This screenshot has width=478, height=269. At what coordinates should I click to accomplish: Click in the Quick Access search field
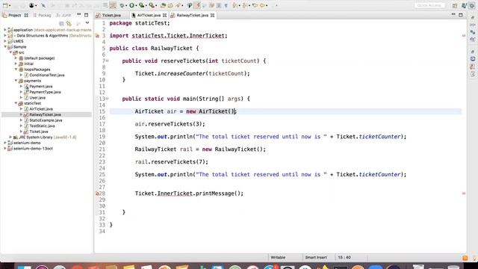pos(429,5)
